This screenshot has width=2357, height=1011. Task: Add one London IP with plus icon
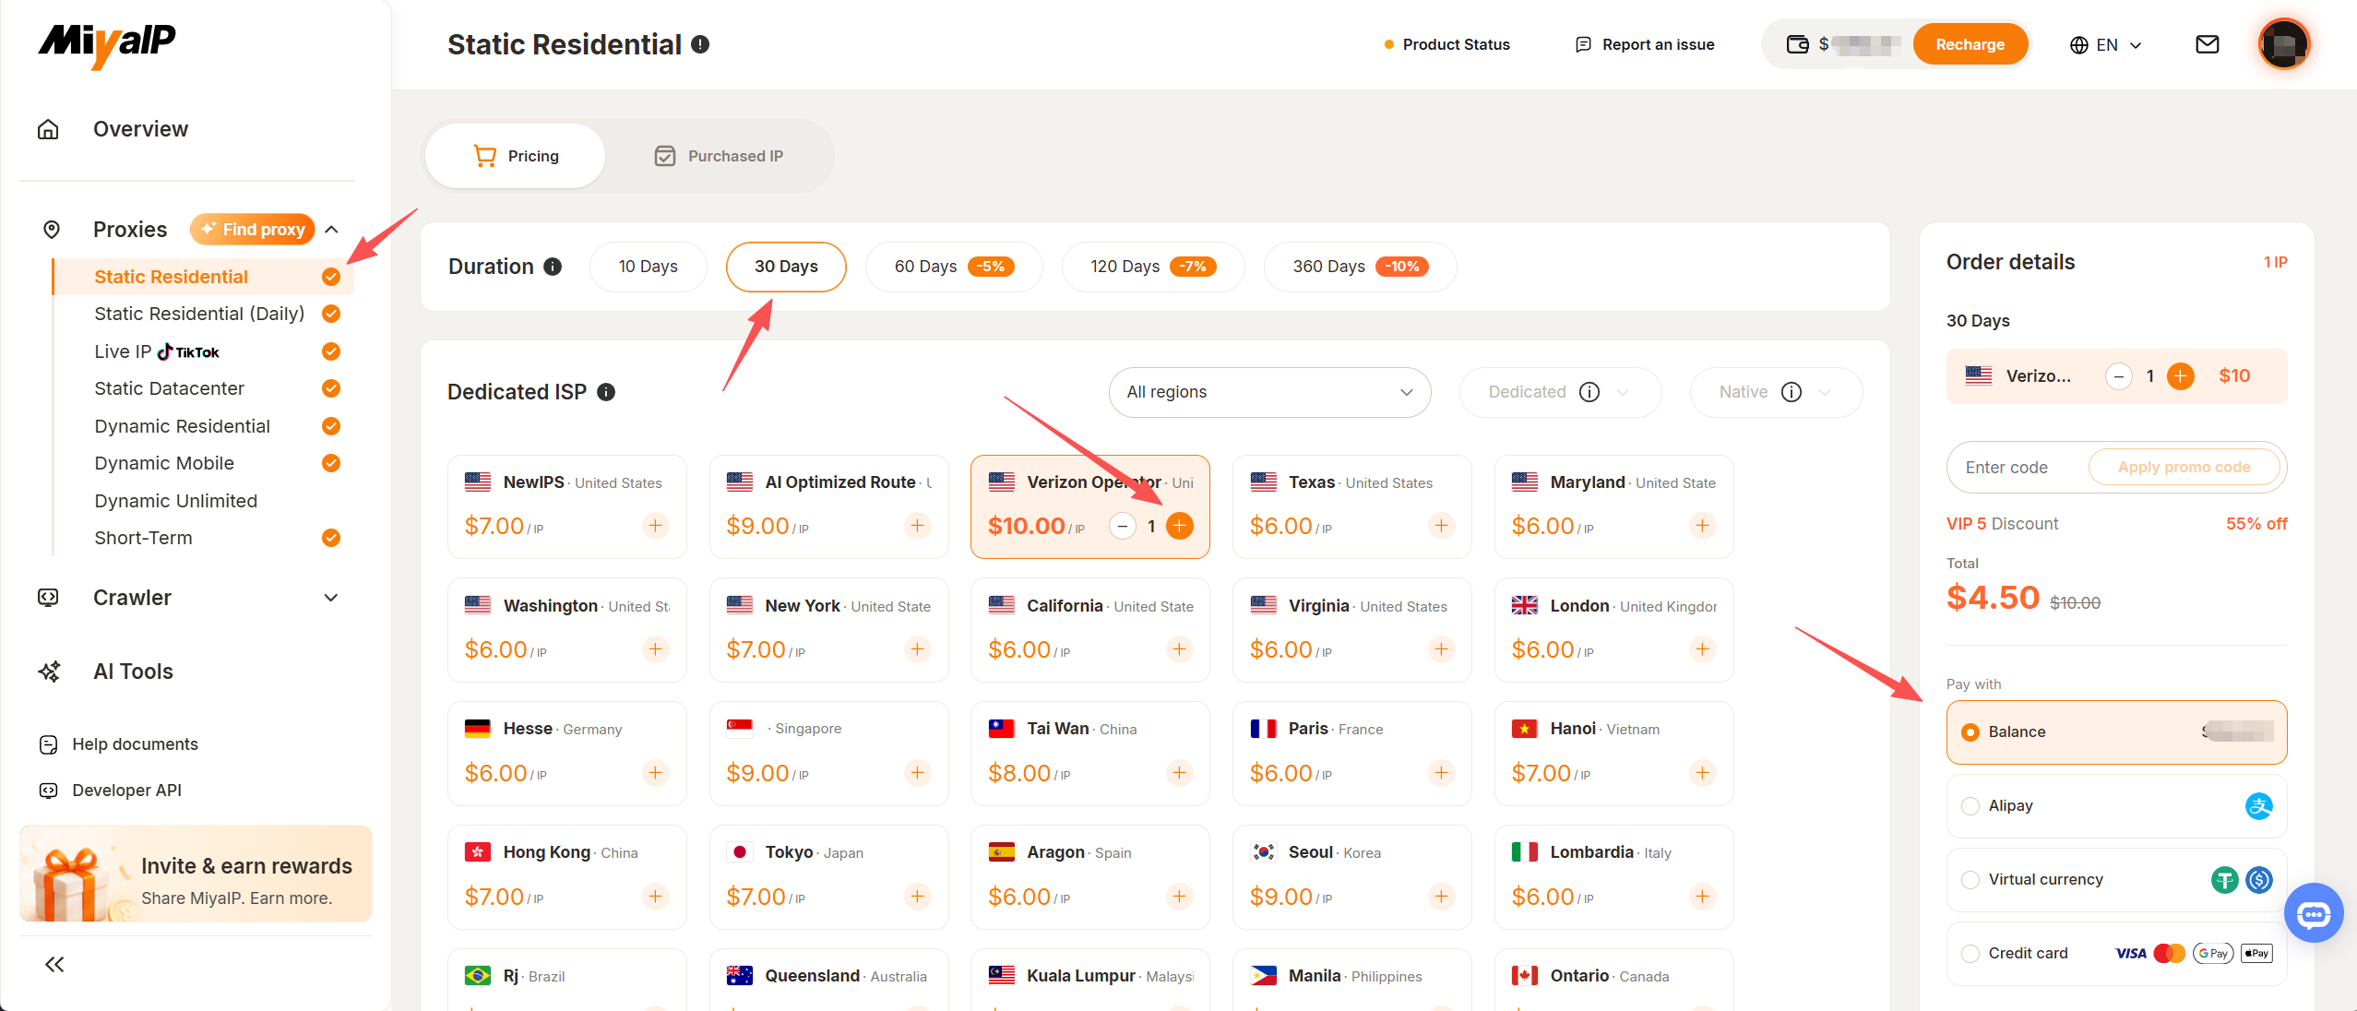click(x=1702, y=649)
